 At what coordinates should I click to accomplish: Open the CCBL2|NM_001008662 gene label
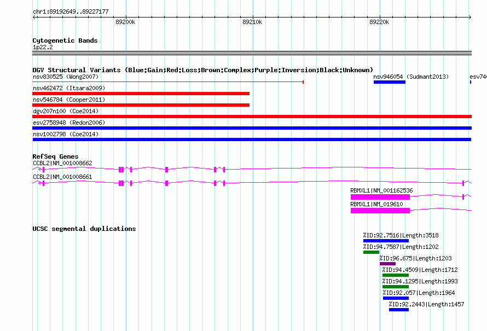pos(62,163)
